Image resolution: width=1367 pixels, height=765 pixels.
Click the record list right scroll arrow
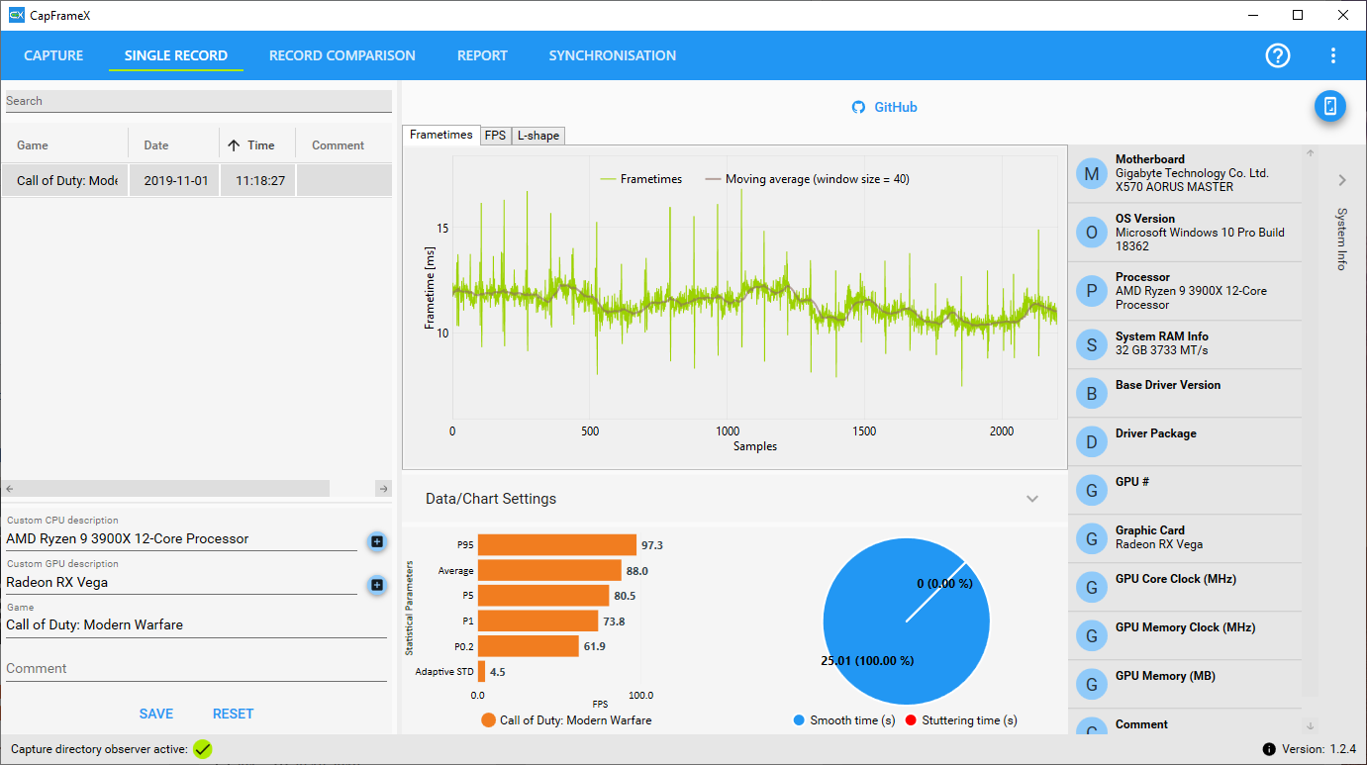click(384, 489)
